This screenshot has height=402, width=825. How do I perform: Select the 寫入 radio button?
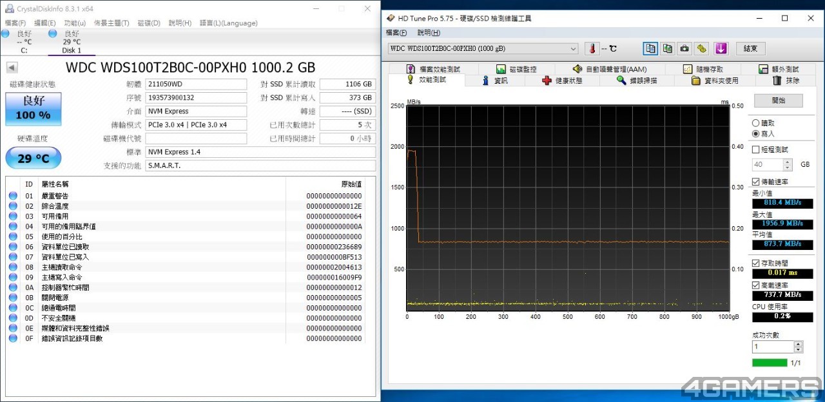[x=756, y=133]
